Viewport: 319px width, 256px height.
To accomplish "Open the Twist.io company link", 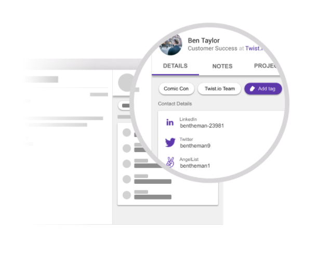I will point(254,48).
